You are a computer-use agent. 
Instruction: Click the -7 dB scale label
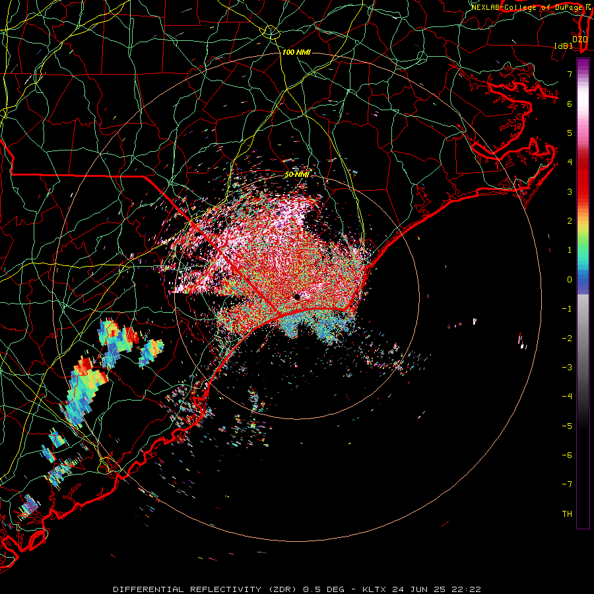click(x=567, y=484)
